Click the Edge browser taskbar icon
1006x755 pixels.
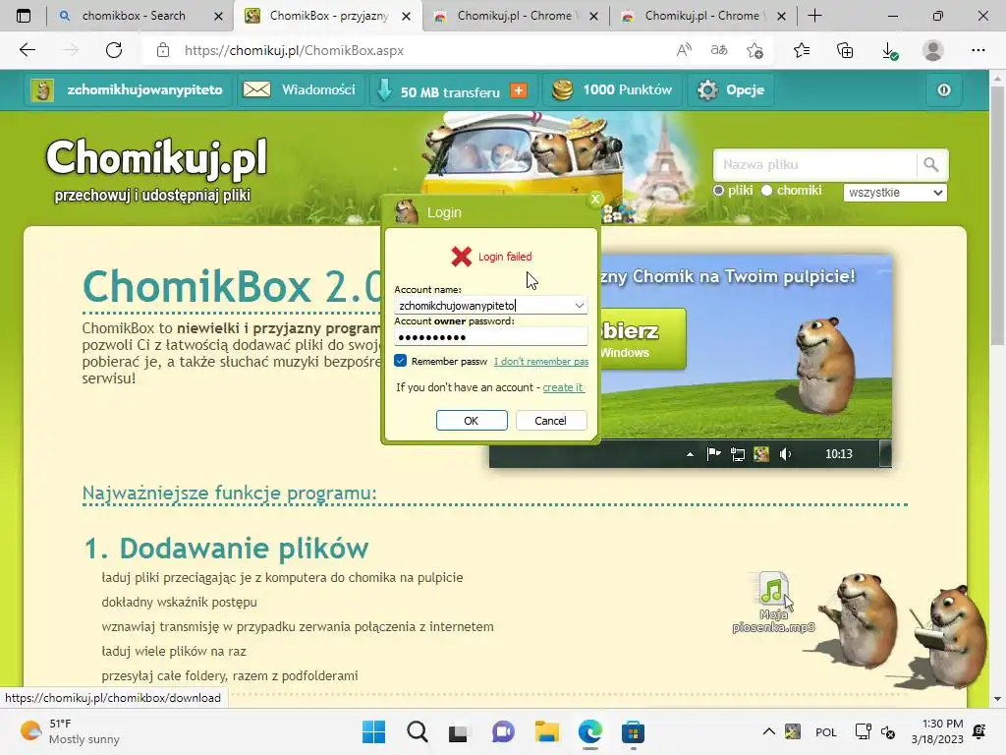pyautogui.click(x=590, y=731)
